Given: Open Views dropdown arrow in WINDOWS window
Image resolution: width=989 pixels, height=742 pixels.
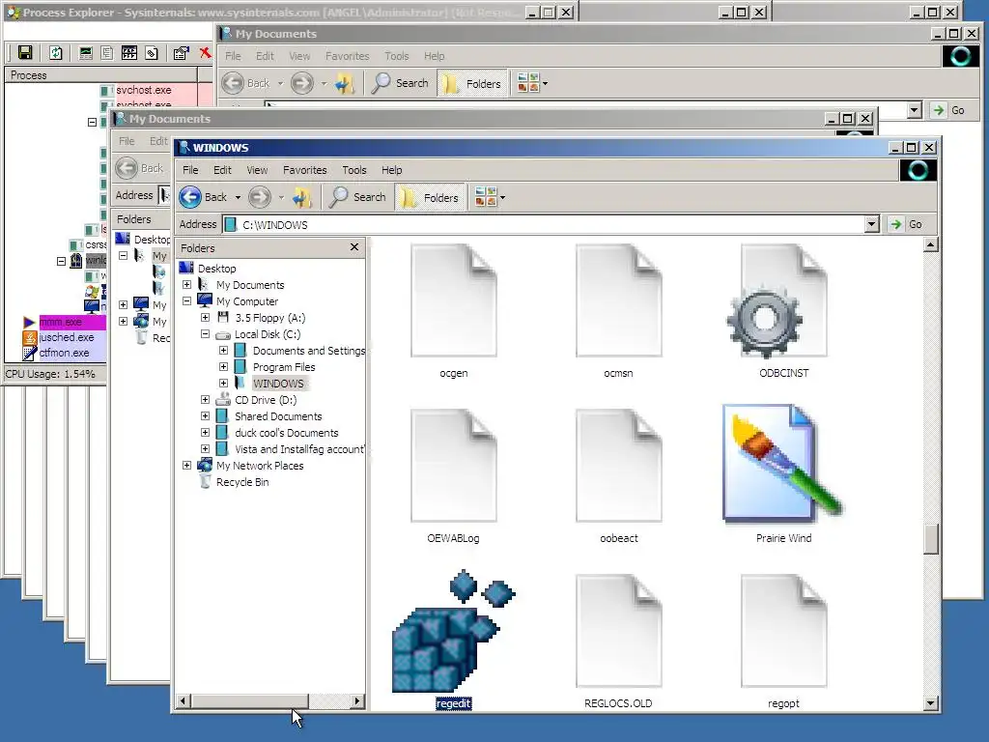Looking at the screenshot, I should [x=502, y=197].
